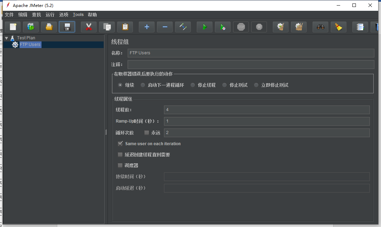Click the New test plan icon
Viewport: 381px width, 227px height.
click(x=13, y=27)
